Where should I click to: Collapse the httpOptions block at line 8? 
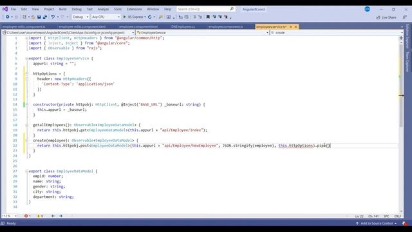tap(26, 73)
